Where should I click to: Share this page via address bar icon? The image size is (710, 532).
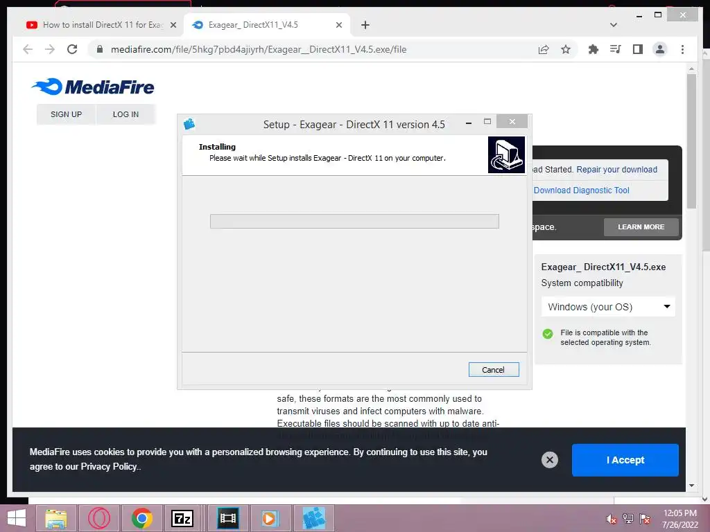(x=544, y=49)
